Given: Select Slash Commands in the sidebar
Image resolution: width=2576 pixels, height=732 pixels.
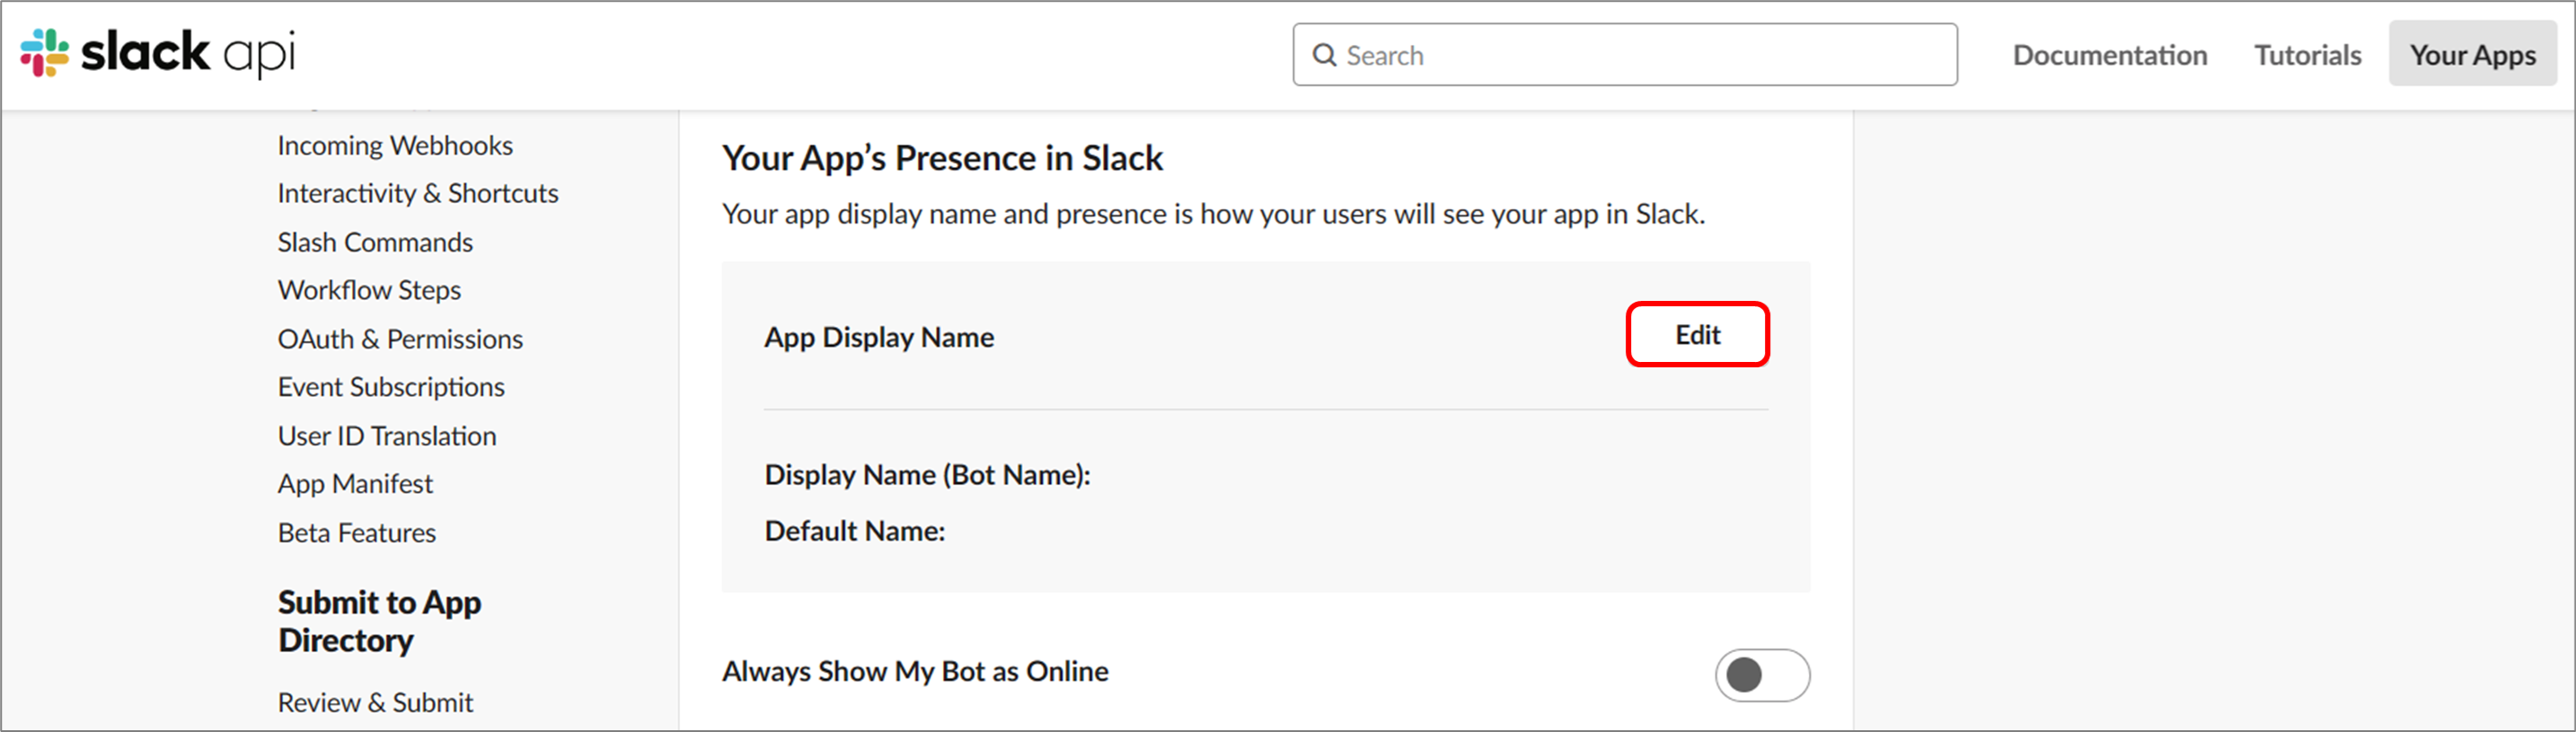Looking at the screenshot, I should [375, 242].
